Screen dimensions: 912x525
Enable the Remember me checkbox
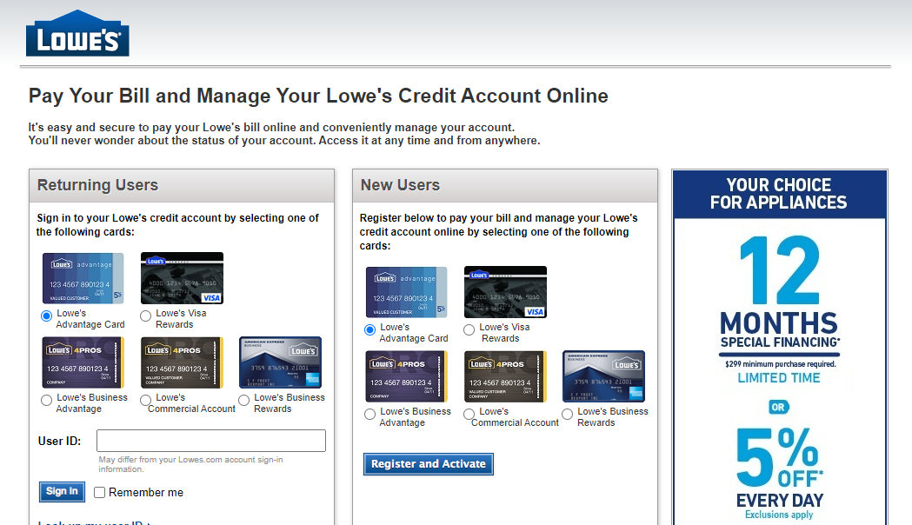click(100, 492)
